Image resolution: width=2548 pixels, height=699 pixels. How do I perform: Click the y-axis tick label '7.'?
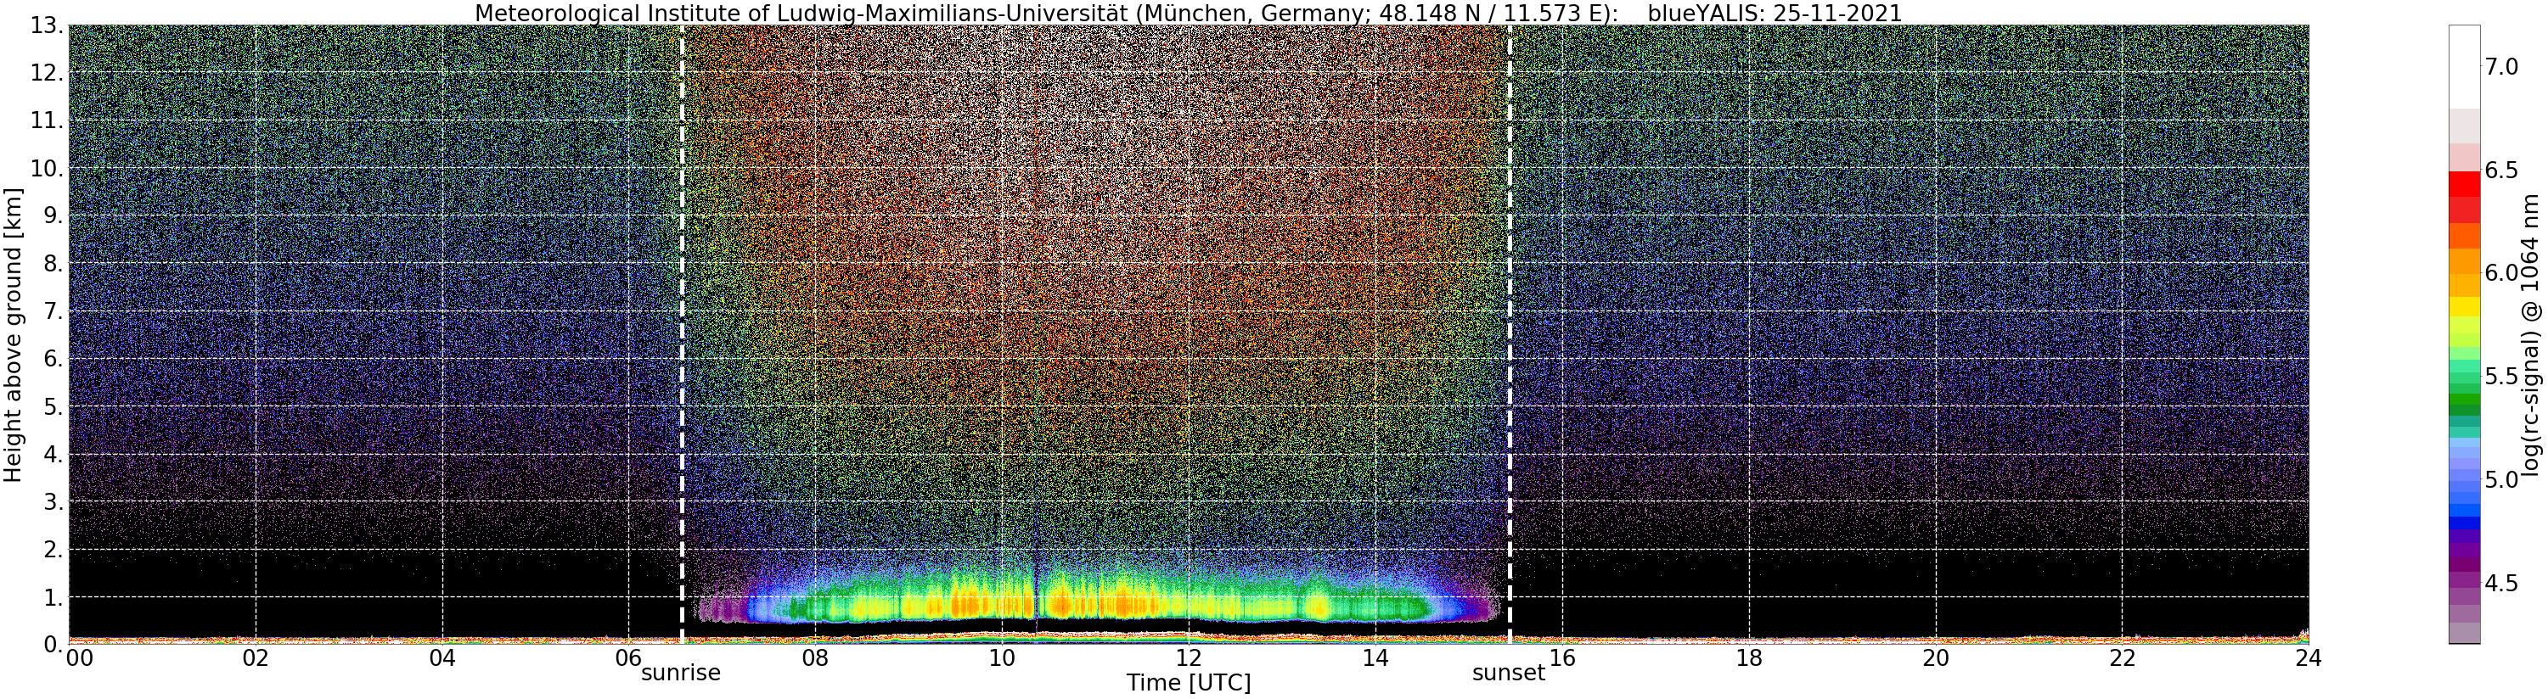tap(54, 311)
